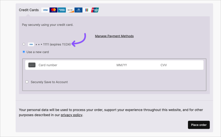Click the Diners Club logo
This screenshot has height=137, width=221.
pos(78,10)
